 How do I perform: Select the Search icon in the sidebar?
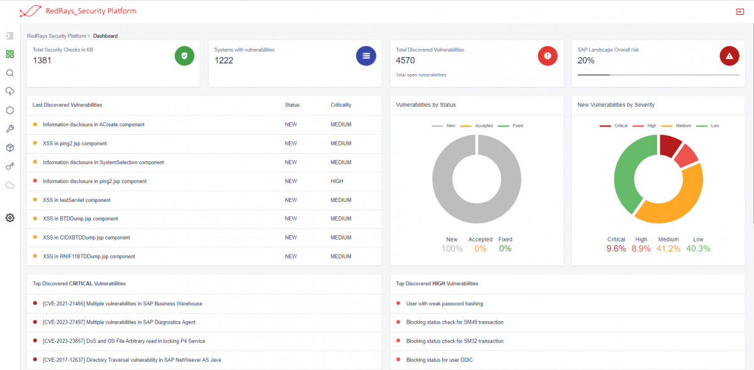[x=9, y=73]
